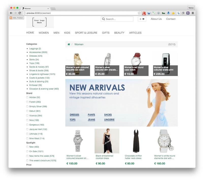Go back with the browser back arrow

11,13
